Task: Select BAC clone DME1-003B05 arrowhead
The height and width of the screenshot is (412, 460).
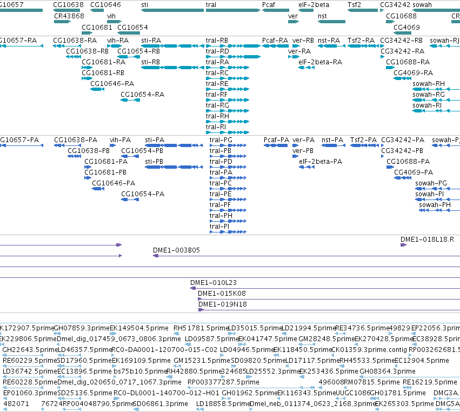Action: [156, 256]
